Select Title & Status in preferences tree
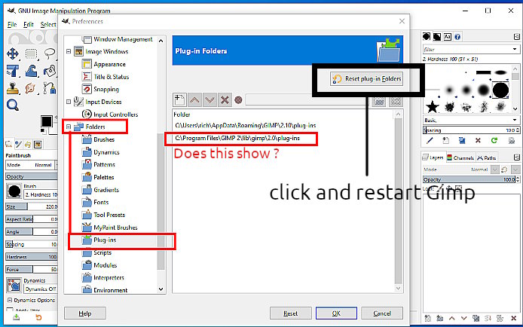523x327 pixels. coord(112,77)
